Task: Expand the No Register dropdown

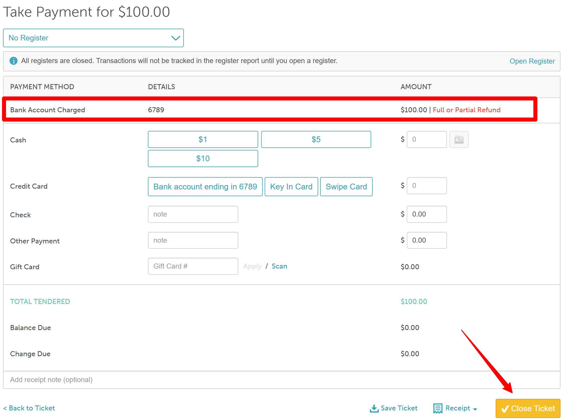Action: [x=93, y=38]
